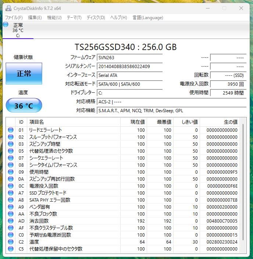Image resolution: width=253 pixels, height=259 pixels.
Task: Click status orb in row 01 リードエラーレート
Action: coord(11,130)
